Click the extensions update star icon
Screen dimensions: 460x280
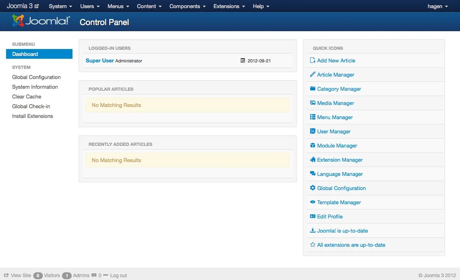(313, 244)
